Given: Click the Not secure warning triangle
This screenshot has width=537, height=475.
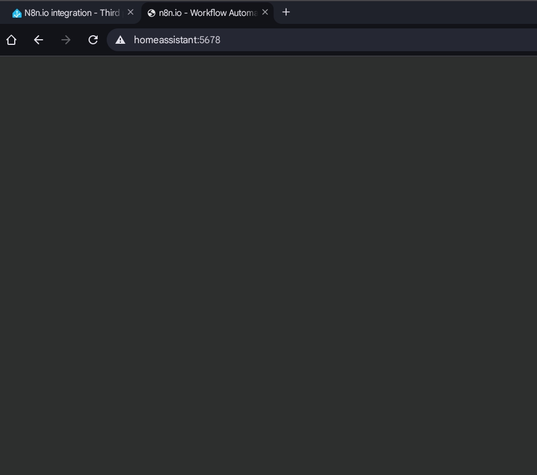Looking at the screenshot, I should pyautogui.click(x=120, y=40).
